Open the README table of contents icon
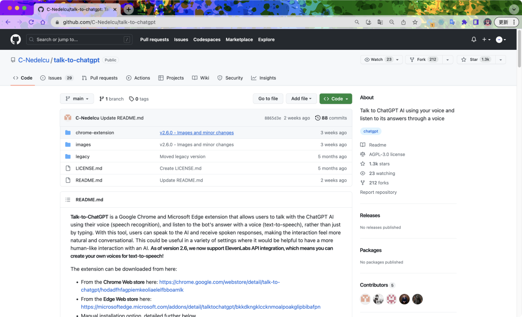This screenshot has height=317, width=522. click(x=68, y=200)
